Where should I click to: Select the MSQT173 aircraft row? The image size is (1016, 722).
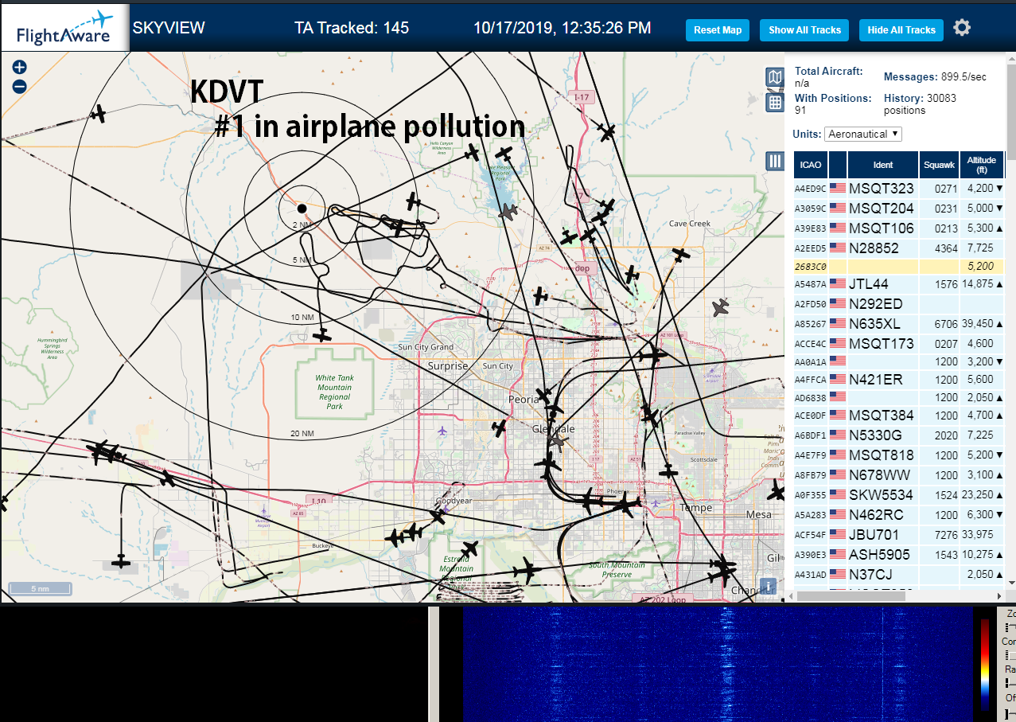point(898,344)
